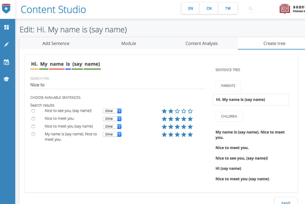
Task: Click the search magnifier icon
Action: pos(251,9)
